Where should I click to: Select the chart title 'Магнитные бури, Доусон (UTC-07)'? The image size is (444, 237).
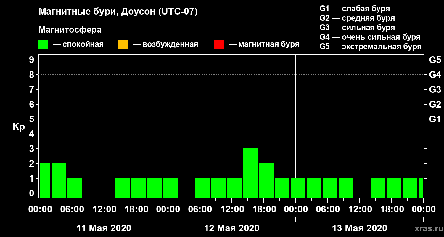point(118,12)
